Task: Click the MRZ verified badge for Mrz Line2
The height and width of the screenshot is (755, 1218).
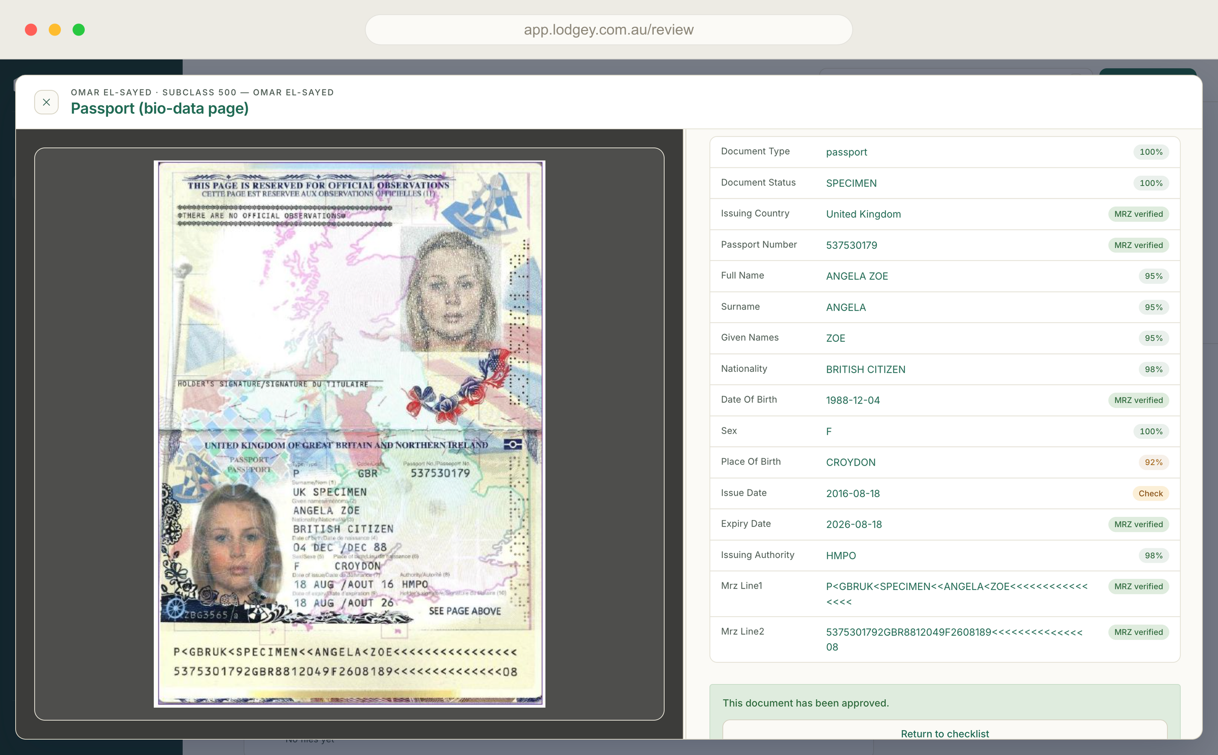Action: point(1138,632)
